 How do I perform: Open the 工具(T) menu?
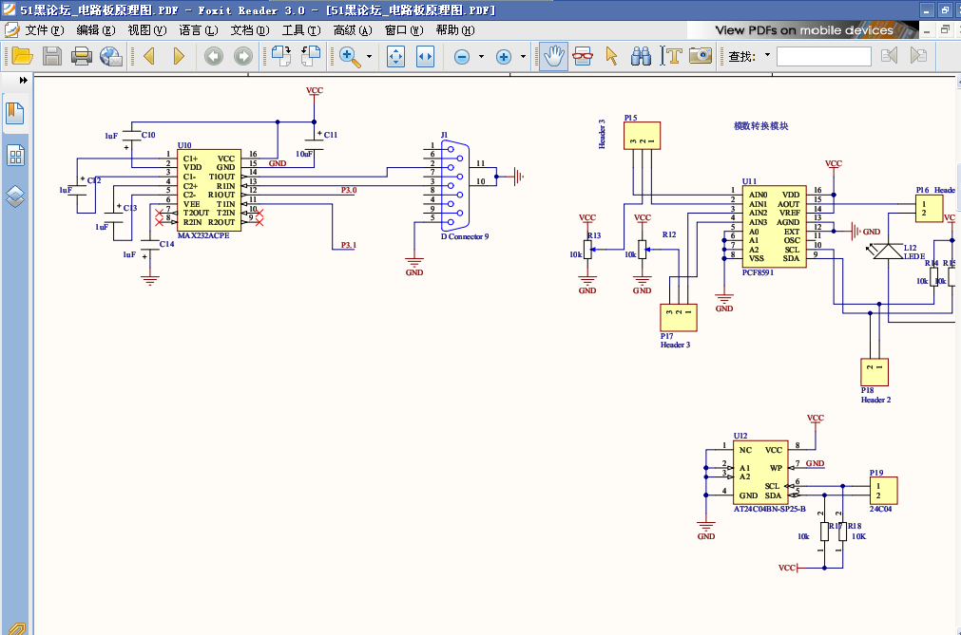pyautogui.click(x=301, y=30)
